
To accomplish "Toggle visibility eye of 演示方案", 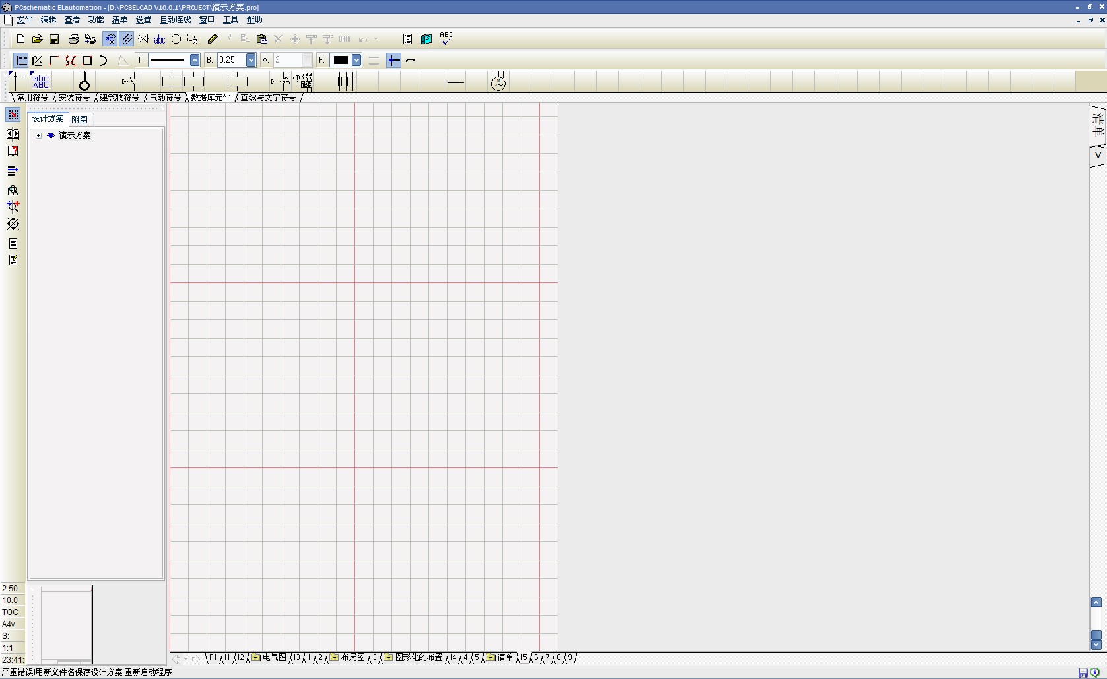I will pos(51,135).
